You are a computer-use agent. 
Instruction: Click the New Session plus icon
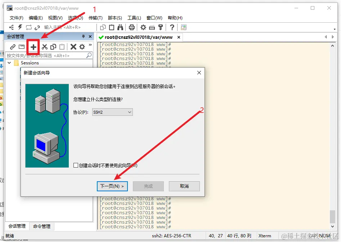[x=33, y=47]
